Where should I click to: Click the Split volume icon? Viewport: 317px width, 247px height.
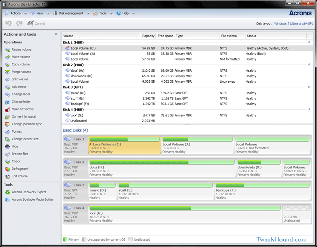[x=8, y=80]
